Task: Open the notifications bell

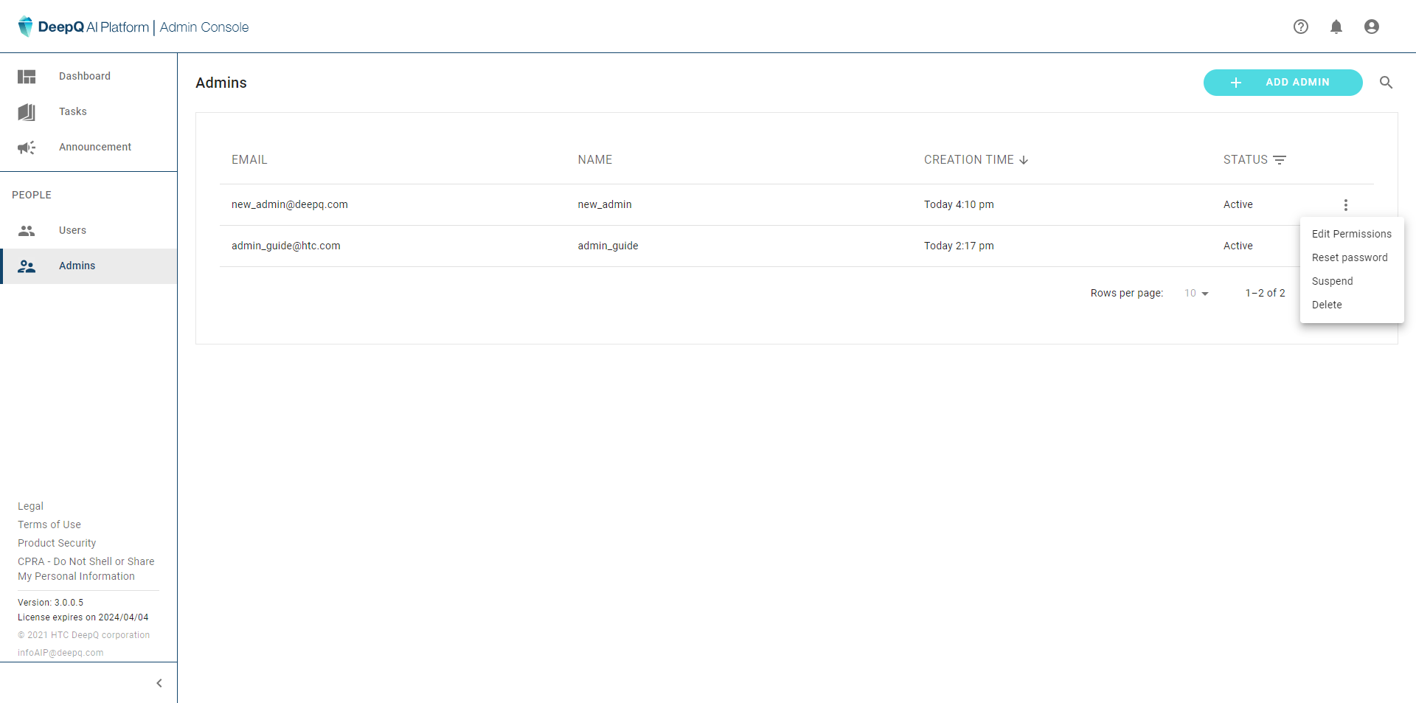Action: click(x=1336, y=27)
